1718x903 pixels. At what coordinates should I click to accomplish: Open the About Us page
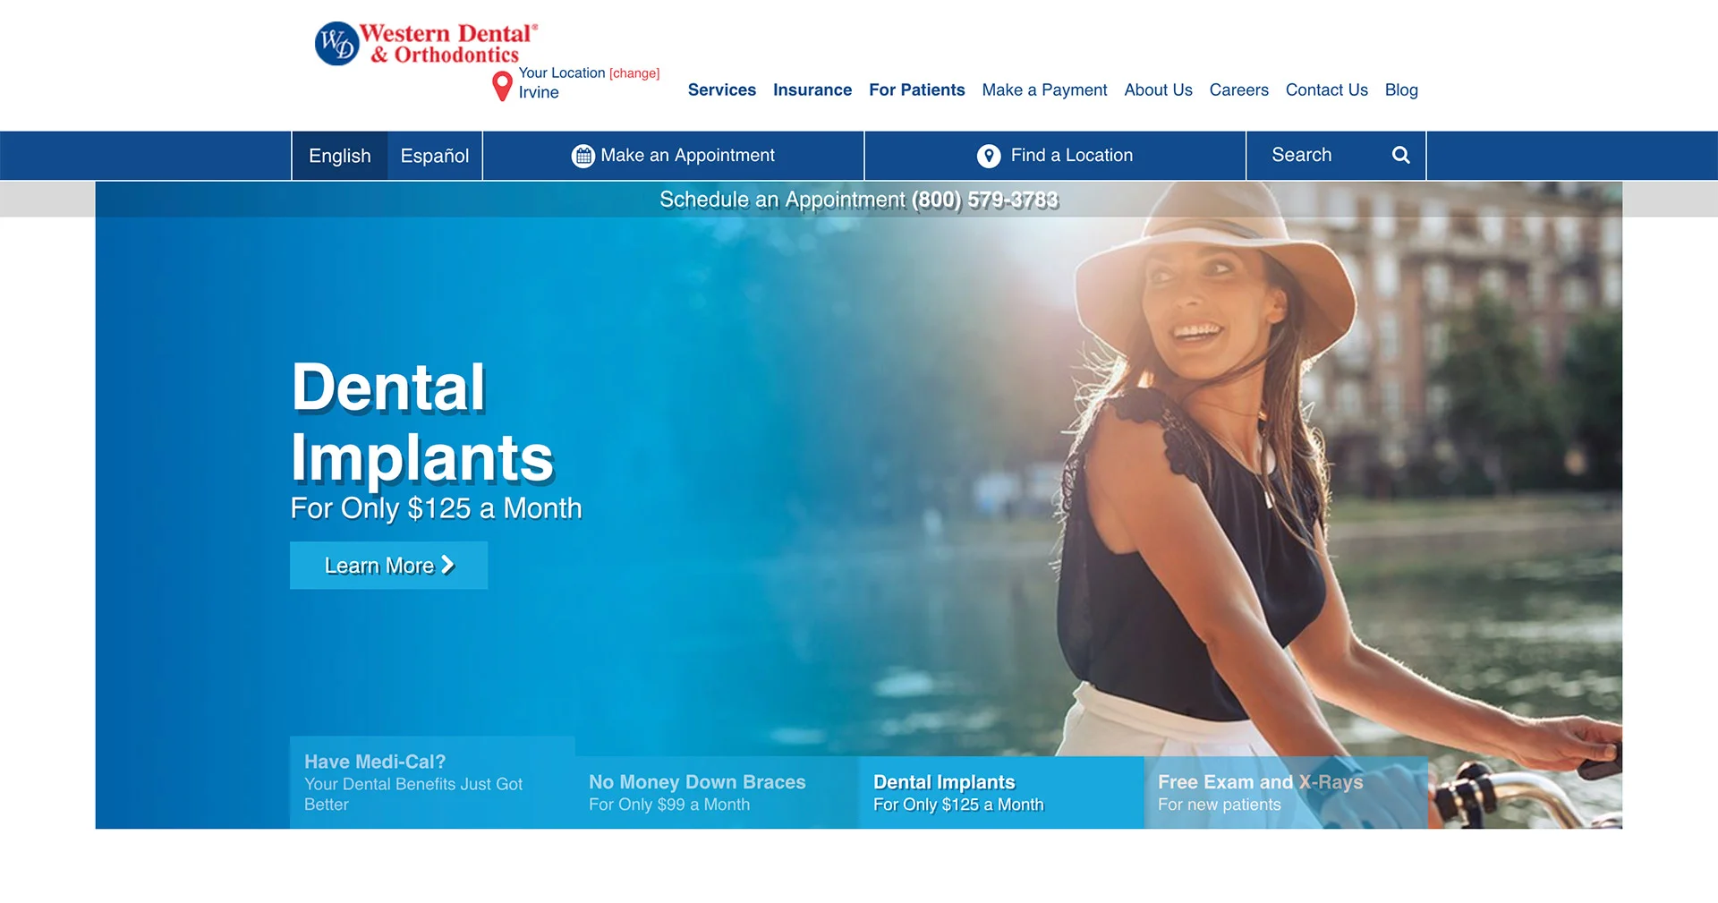click(1158, 89)
